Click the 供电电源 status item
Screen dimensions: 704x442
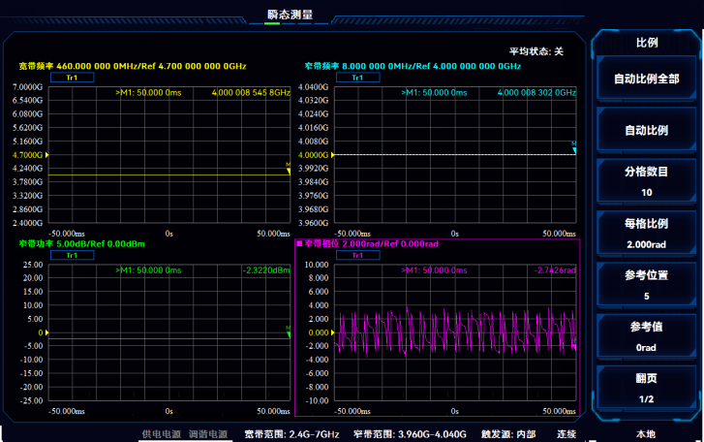tap(161, 434)
